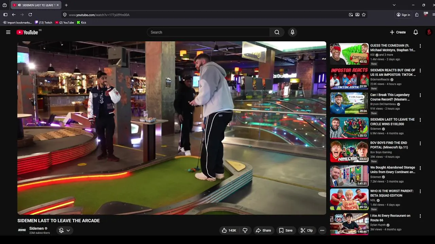
Task: Open the YouTube guide hamburger menu
Action: click(x=8, y=32)
